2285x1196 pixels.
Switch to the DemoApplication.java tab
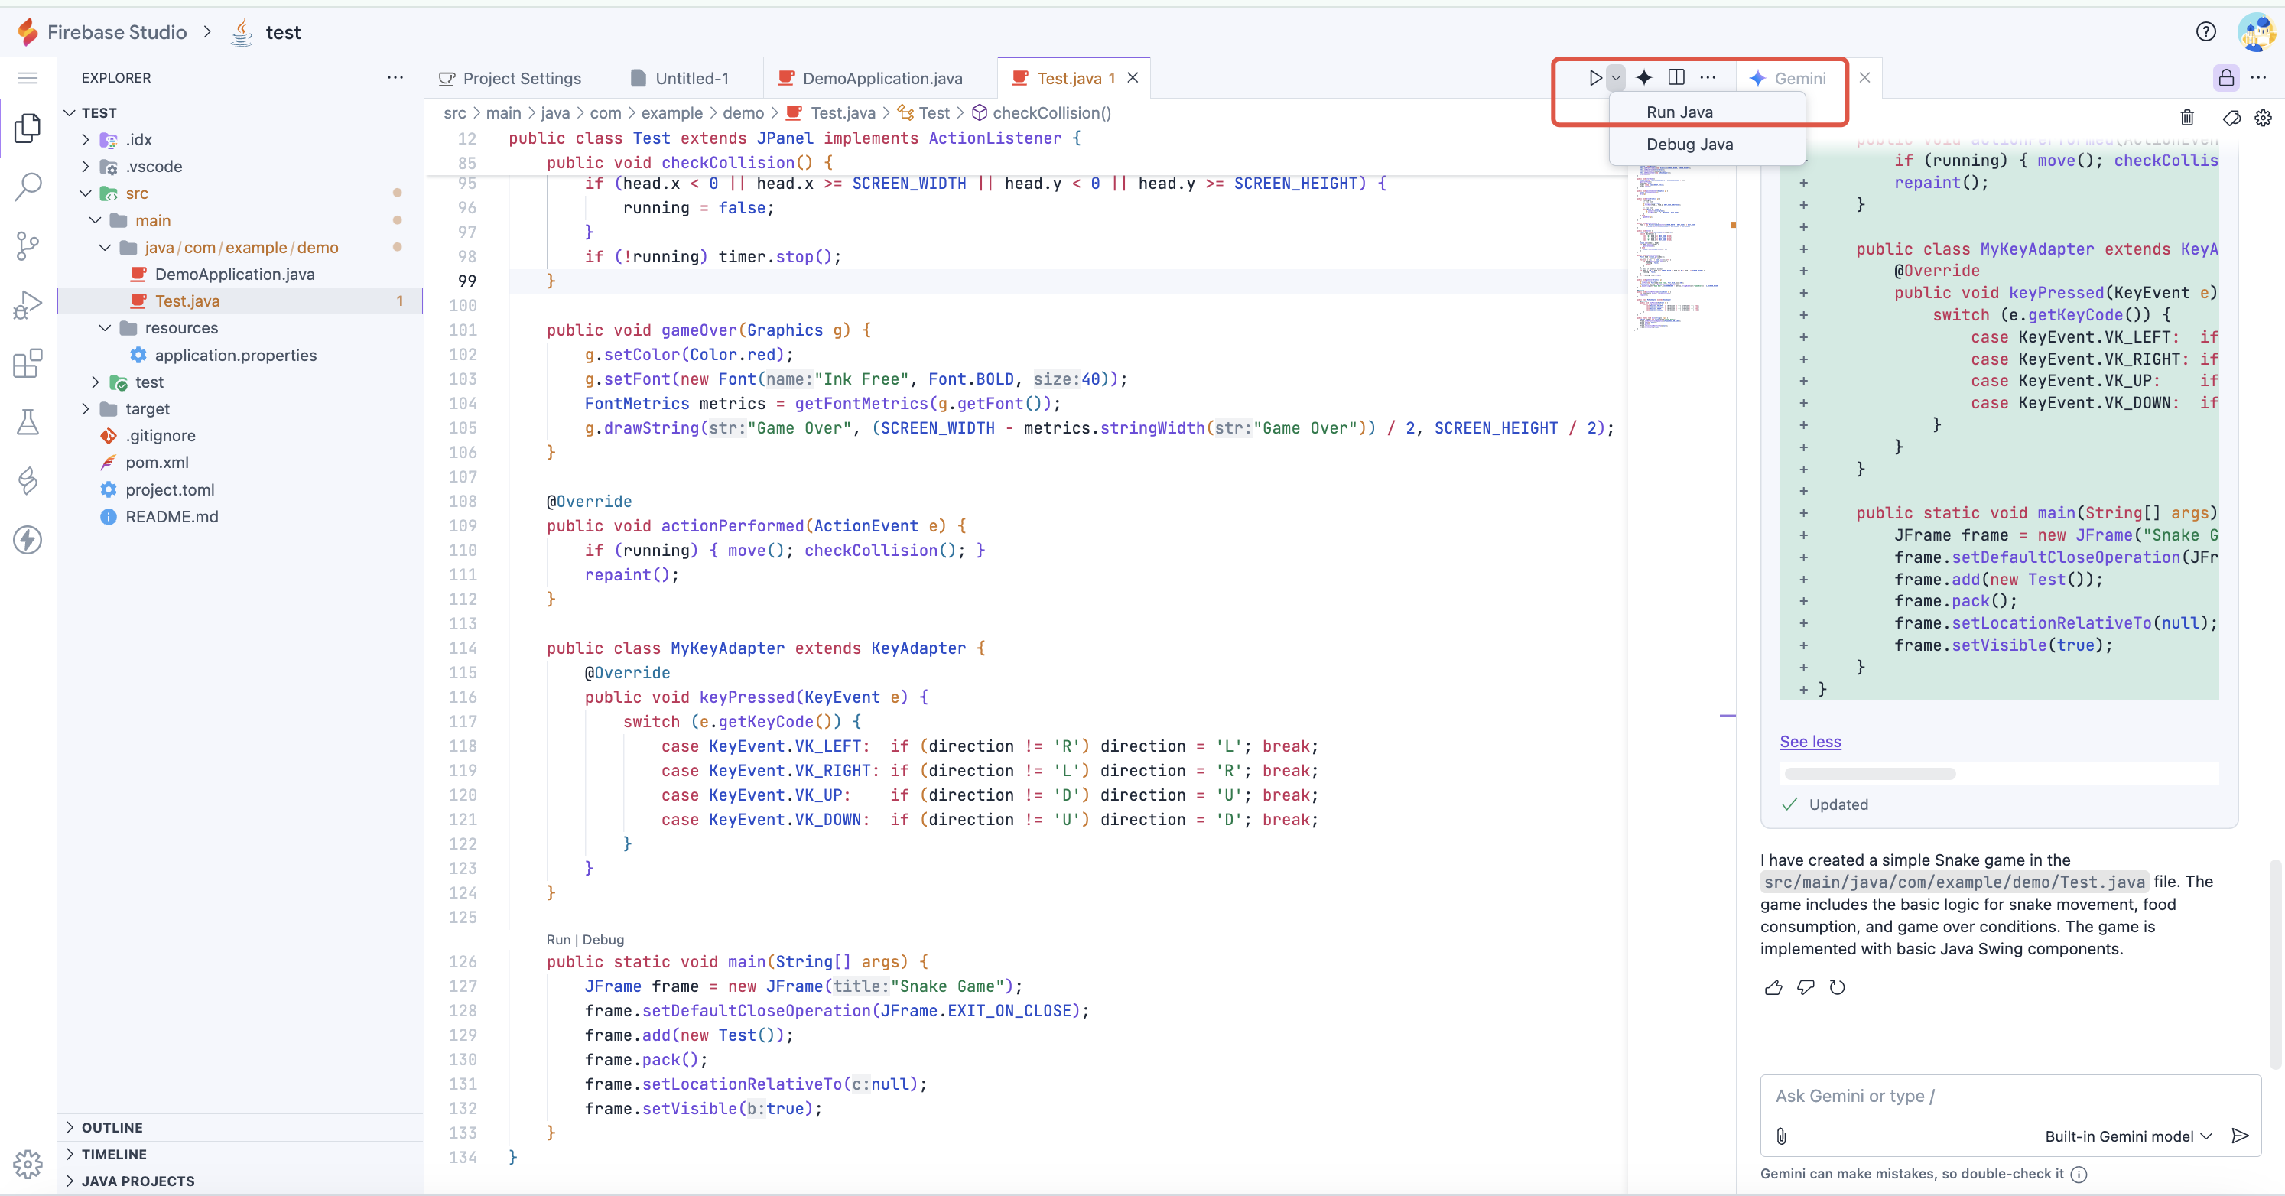pos(881,78)
